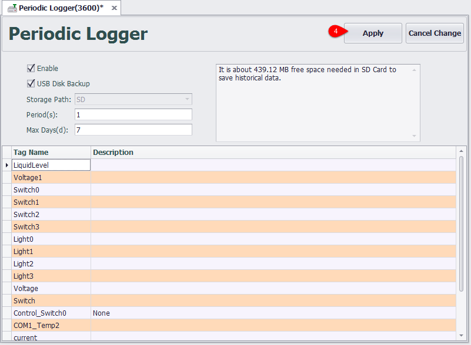
Task: Select the Voltage1 tag row
Action: click(51, 177)
